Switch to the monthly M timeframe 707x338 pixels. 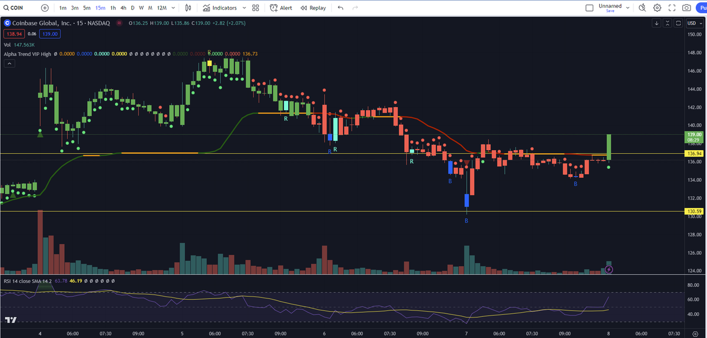(x=151, y=8)
